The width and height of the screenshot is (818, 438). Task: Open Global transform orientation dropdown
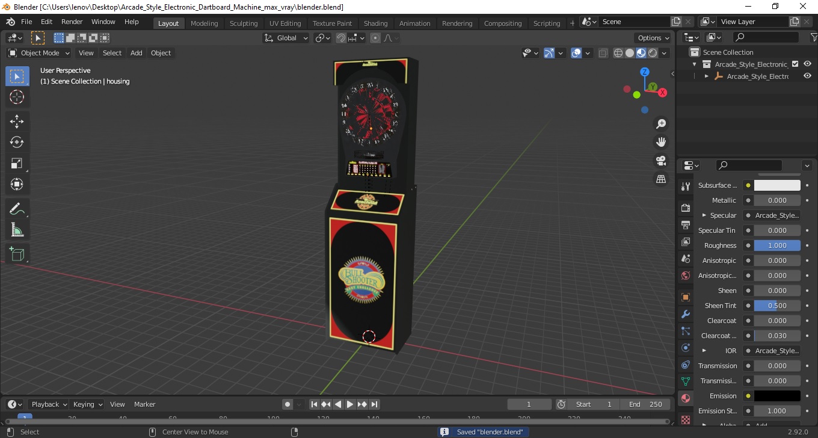click(x=286, y=38)
